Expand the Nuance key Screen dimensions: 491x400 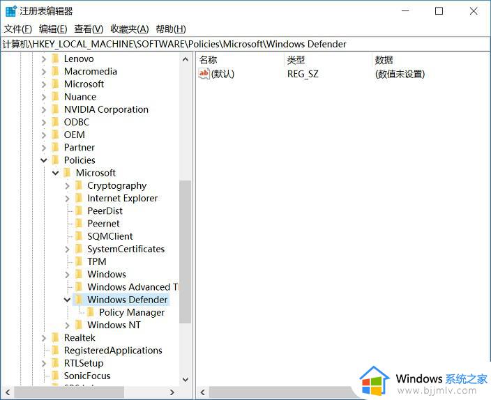tap(44, 97)
